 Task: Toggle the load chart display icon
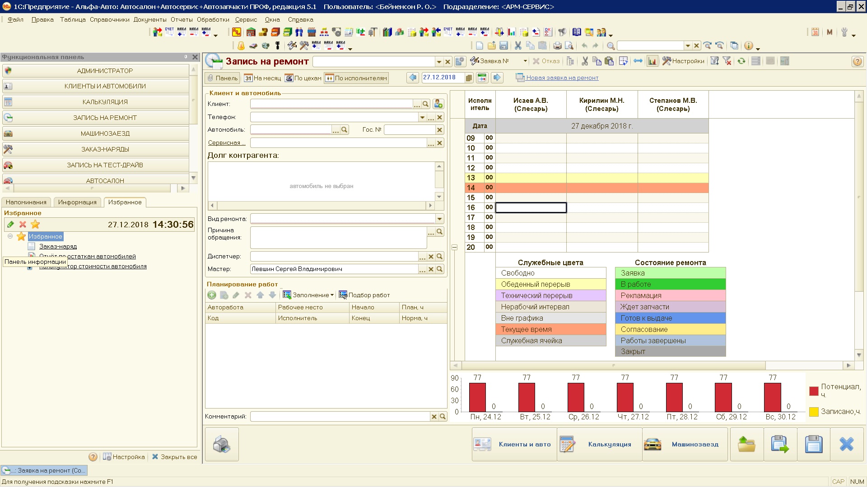652,61
